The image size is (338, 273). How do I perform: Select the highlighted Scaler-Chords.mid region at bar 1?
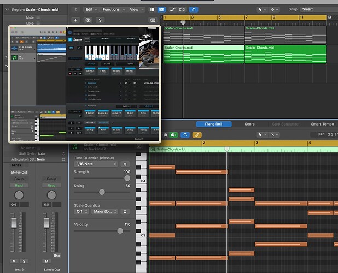203,54
